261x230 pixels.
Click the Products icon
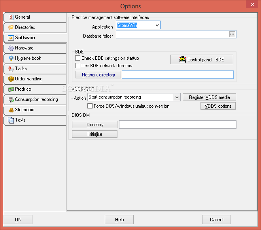tap(11, 89)
